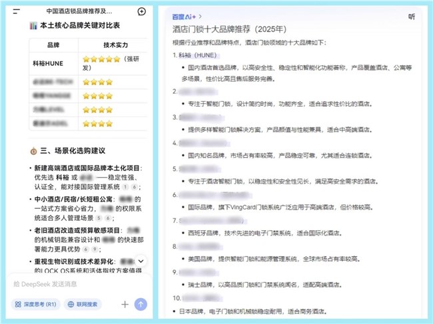Toggle 联网搜索 web search
Image resolution: width=433 pixels, height=324 pixels.
click(83, 304)
